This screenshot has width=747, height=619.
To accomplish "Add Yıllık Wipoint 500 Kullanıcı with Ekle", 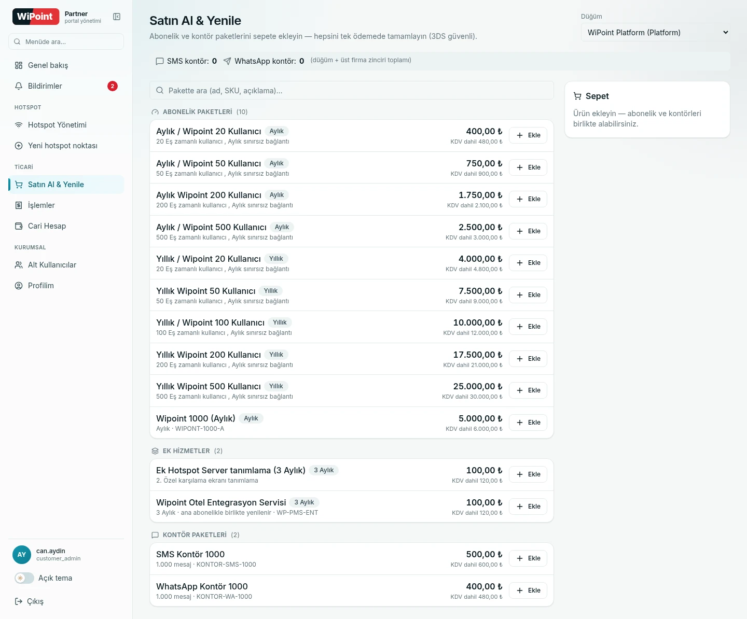I will coord(528,390).
